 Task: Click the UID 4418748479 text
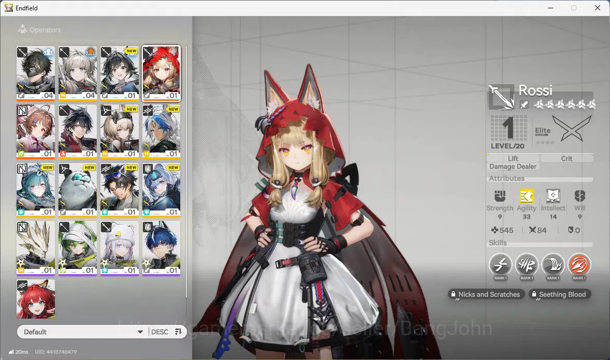(55, 352)
